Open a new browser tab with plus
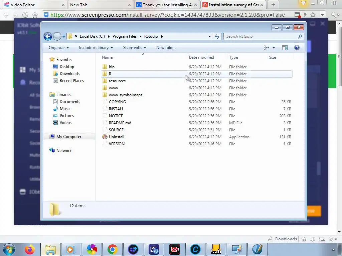The height and width of the screenshot is (256, 342). 273,5
